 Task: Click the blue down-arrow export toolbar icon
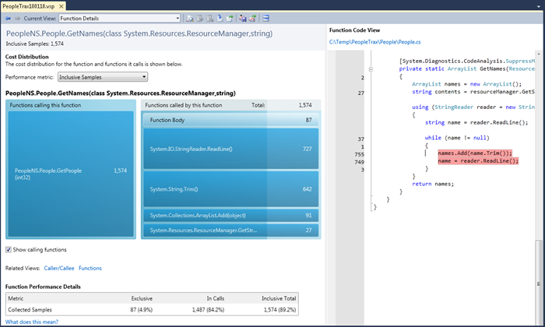[220, 18]
